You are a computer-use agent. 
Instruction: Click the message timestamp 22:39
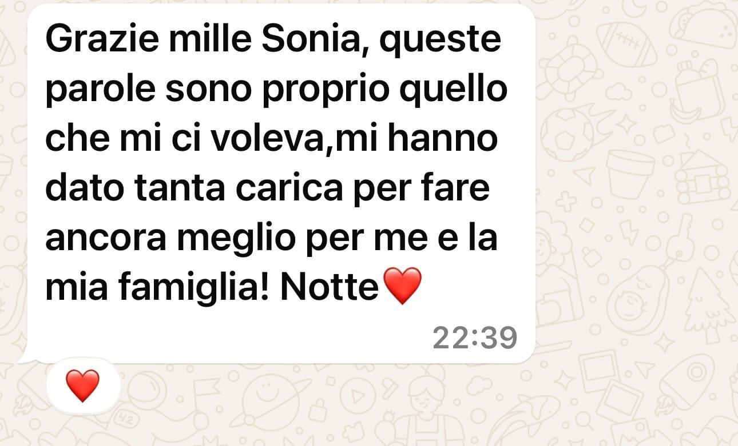[475, 337]
